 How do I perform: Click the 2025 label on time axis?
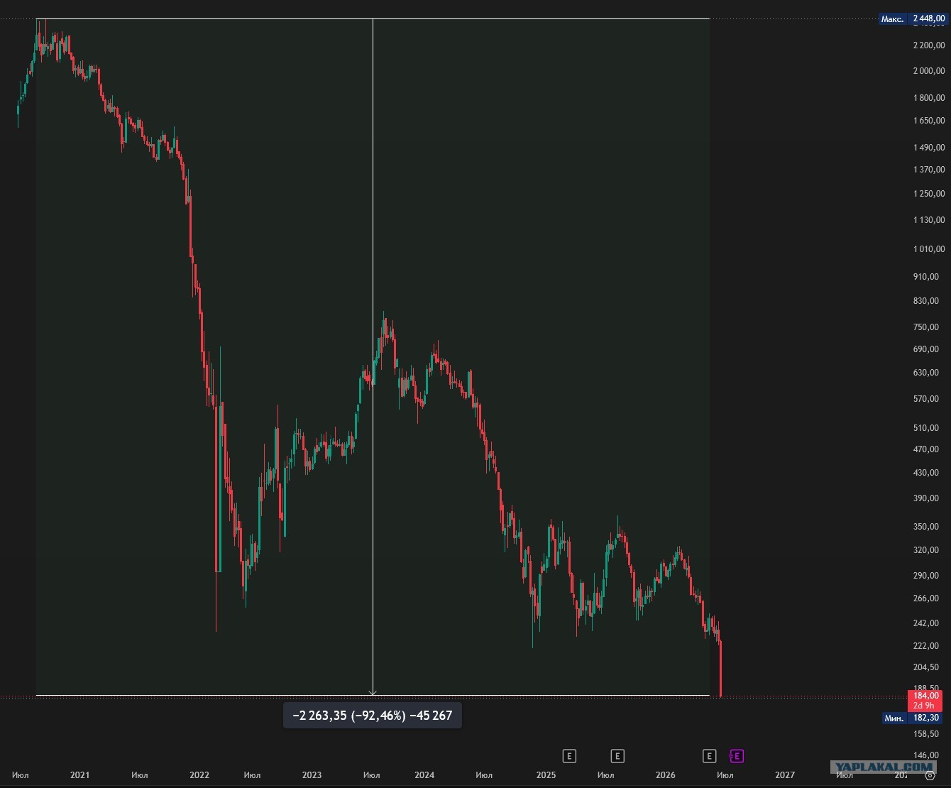tap(546, 775)
